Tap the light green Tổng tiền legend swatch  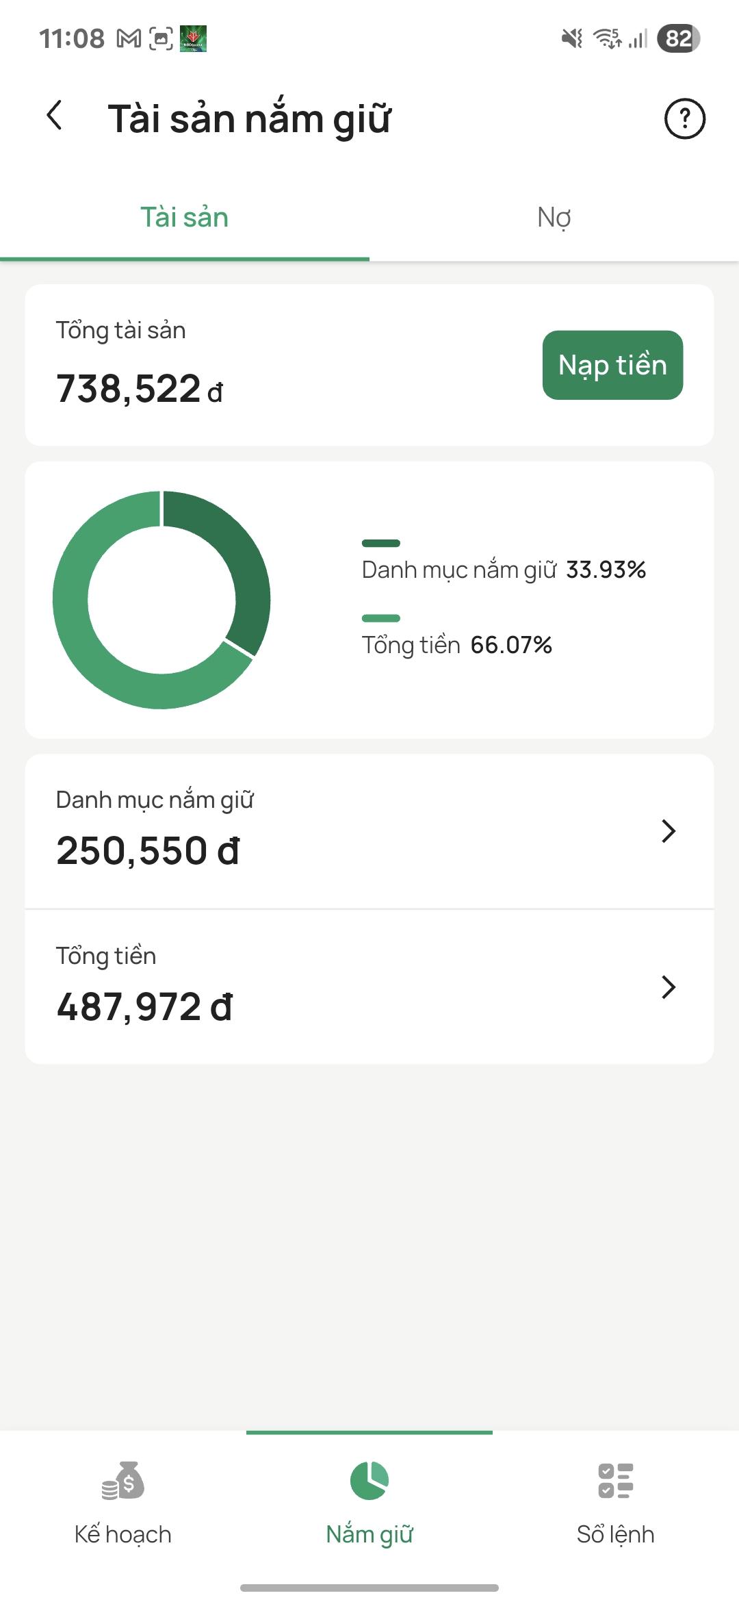(x=380, y=618)
